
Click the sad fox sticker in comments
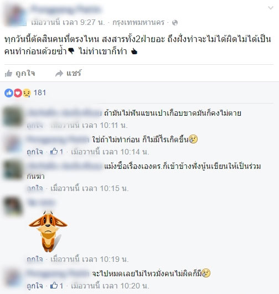pos(48,231)
